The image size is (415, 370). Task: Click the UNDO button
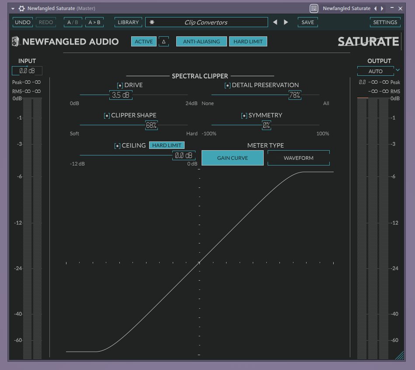[22, 22]
